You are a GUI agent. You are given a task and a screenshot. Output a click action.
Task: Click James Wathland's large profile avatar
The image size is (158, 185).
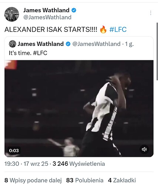click(x=12, y=14)
